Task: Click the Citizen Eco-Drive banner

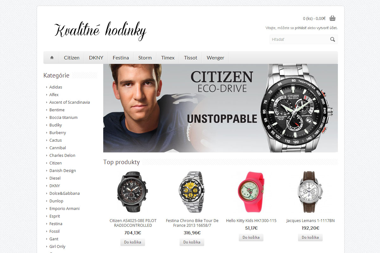Action: 220,108
